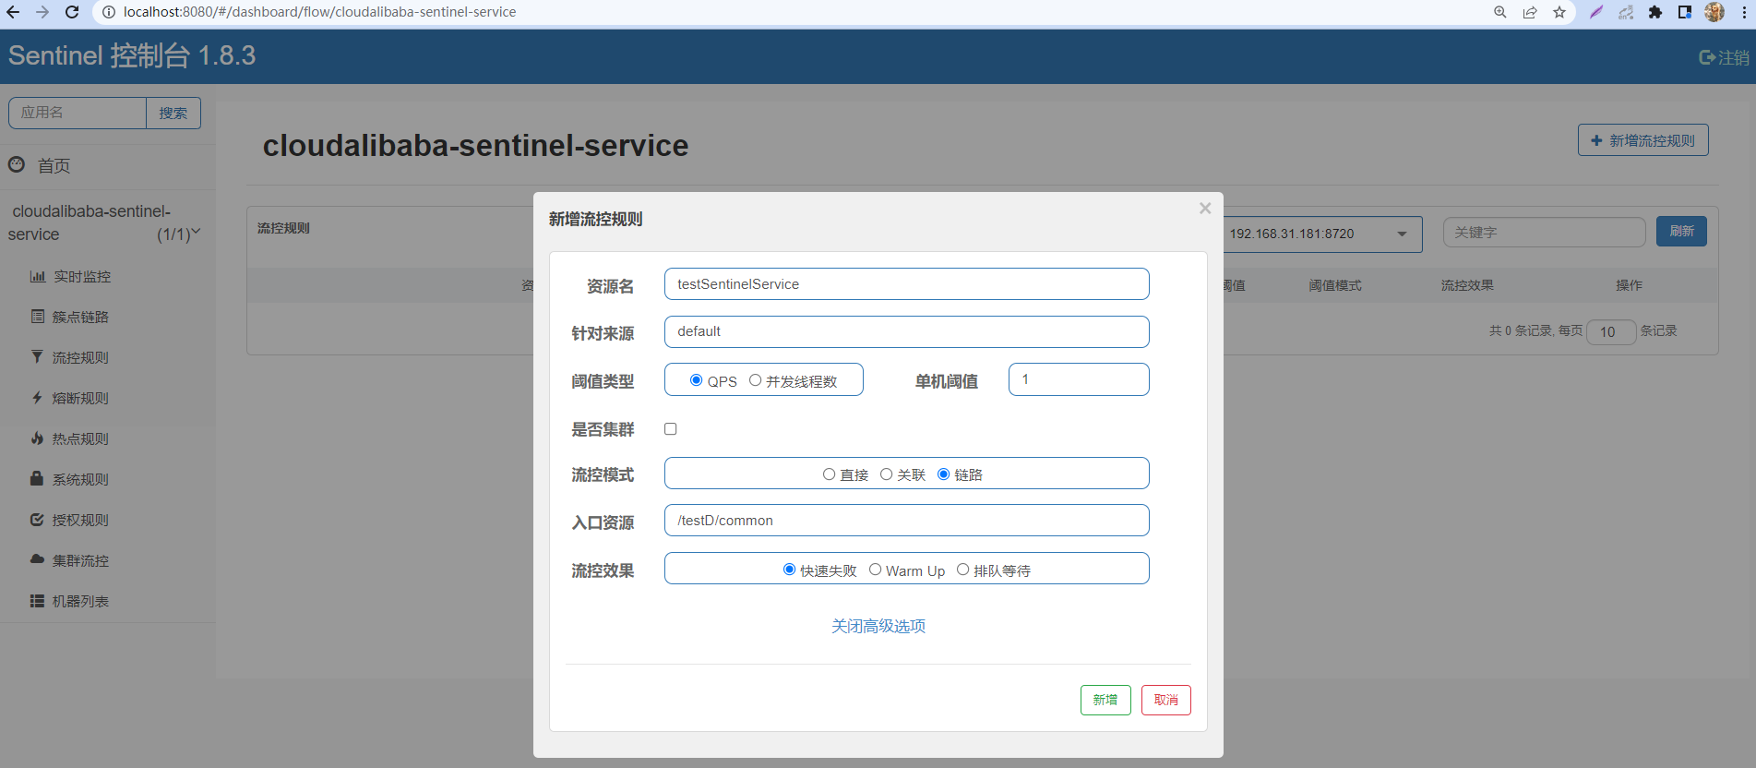
Task: Open 熔断规则 menu item
Action: pyautogui.click(x=80, y=398)
